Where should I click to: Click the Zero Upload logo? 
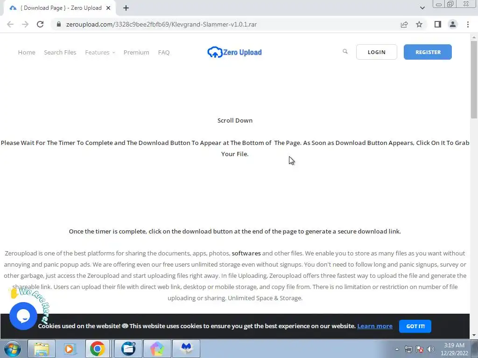point(234,52)
